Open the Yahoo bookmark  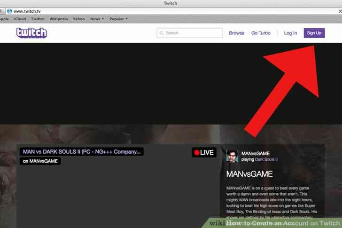79,19
